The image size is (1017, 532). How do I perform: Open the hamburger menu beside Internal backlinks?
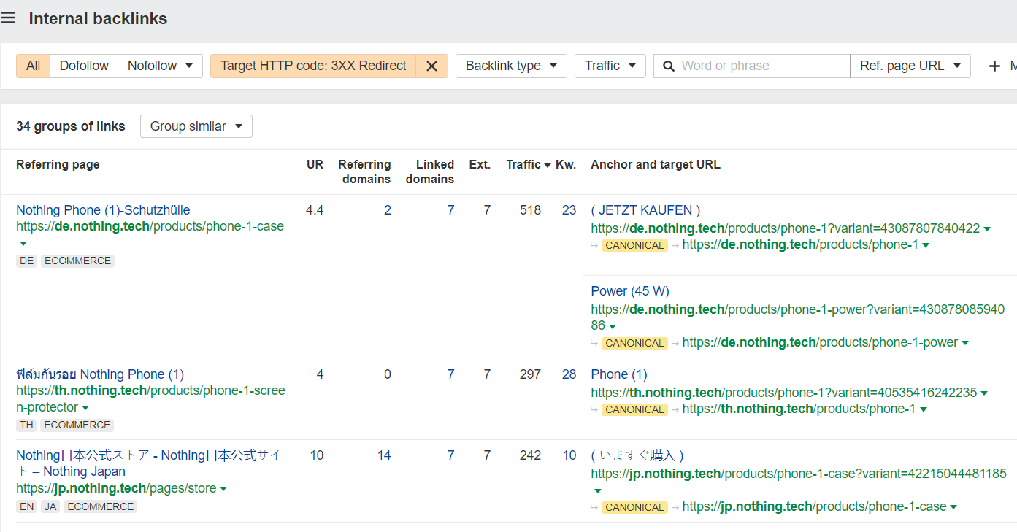tap(8, 18)
